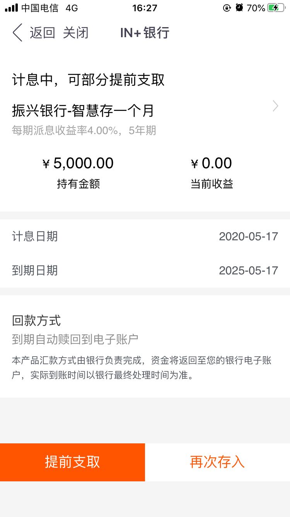Tap 关闭 to close the page
Image resolution: width=290 pixels, height=517 pixels.
coord(76,33)
